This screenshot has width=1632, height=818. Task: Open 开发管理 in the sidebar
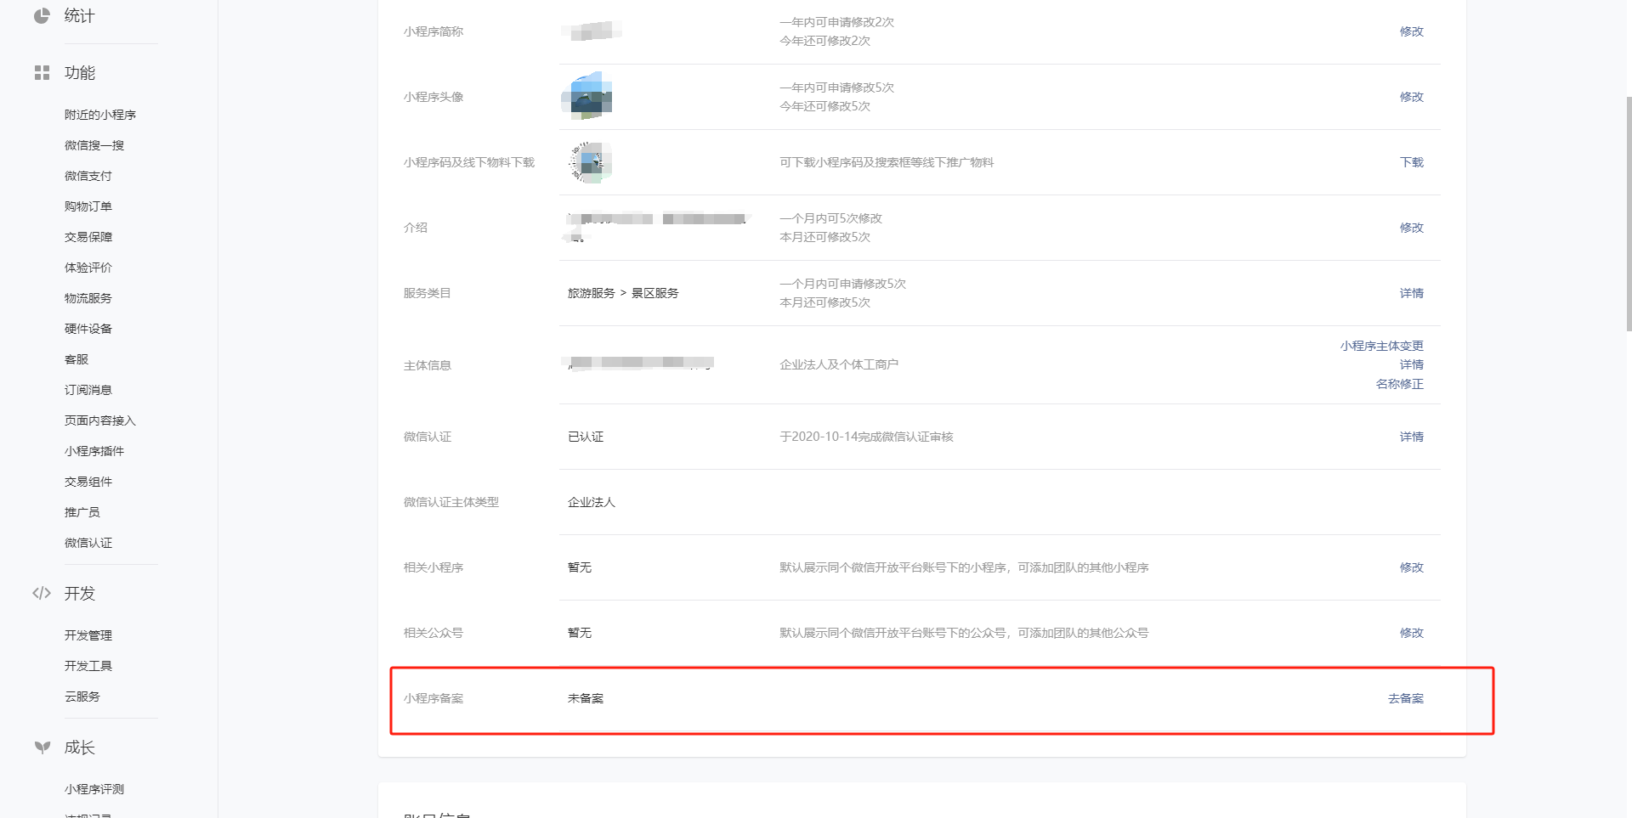(x=88, y=635)
